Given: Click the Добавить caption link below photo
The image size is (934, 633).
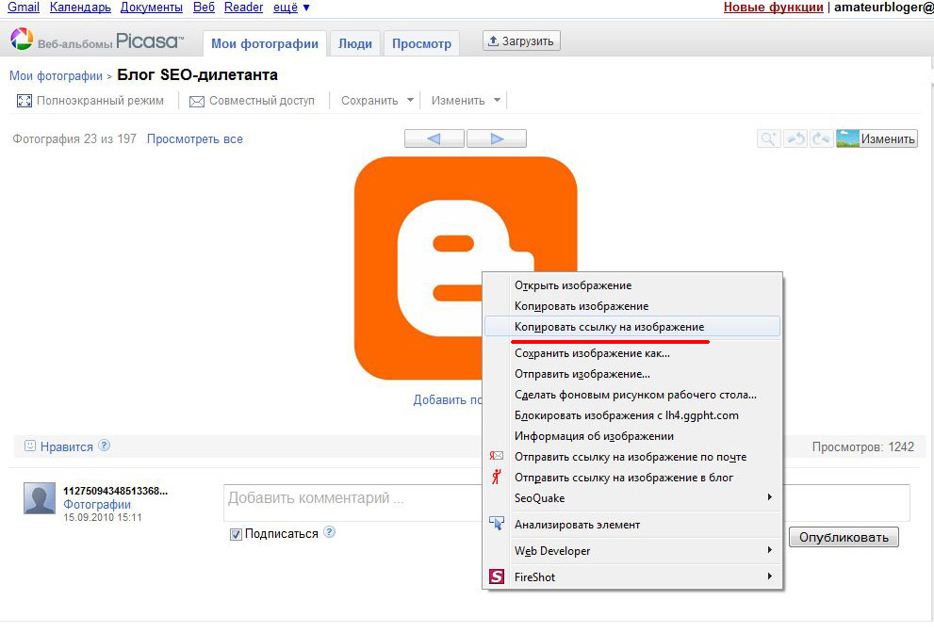Looking at the screenshot, I should (x=448, y=399).
